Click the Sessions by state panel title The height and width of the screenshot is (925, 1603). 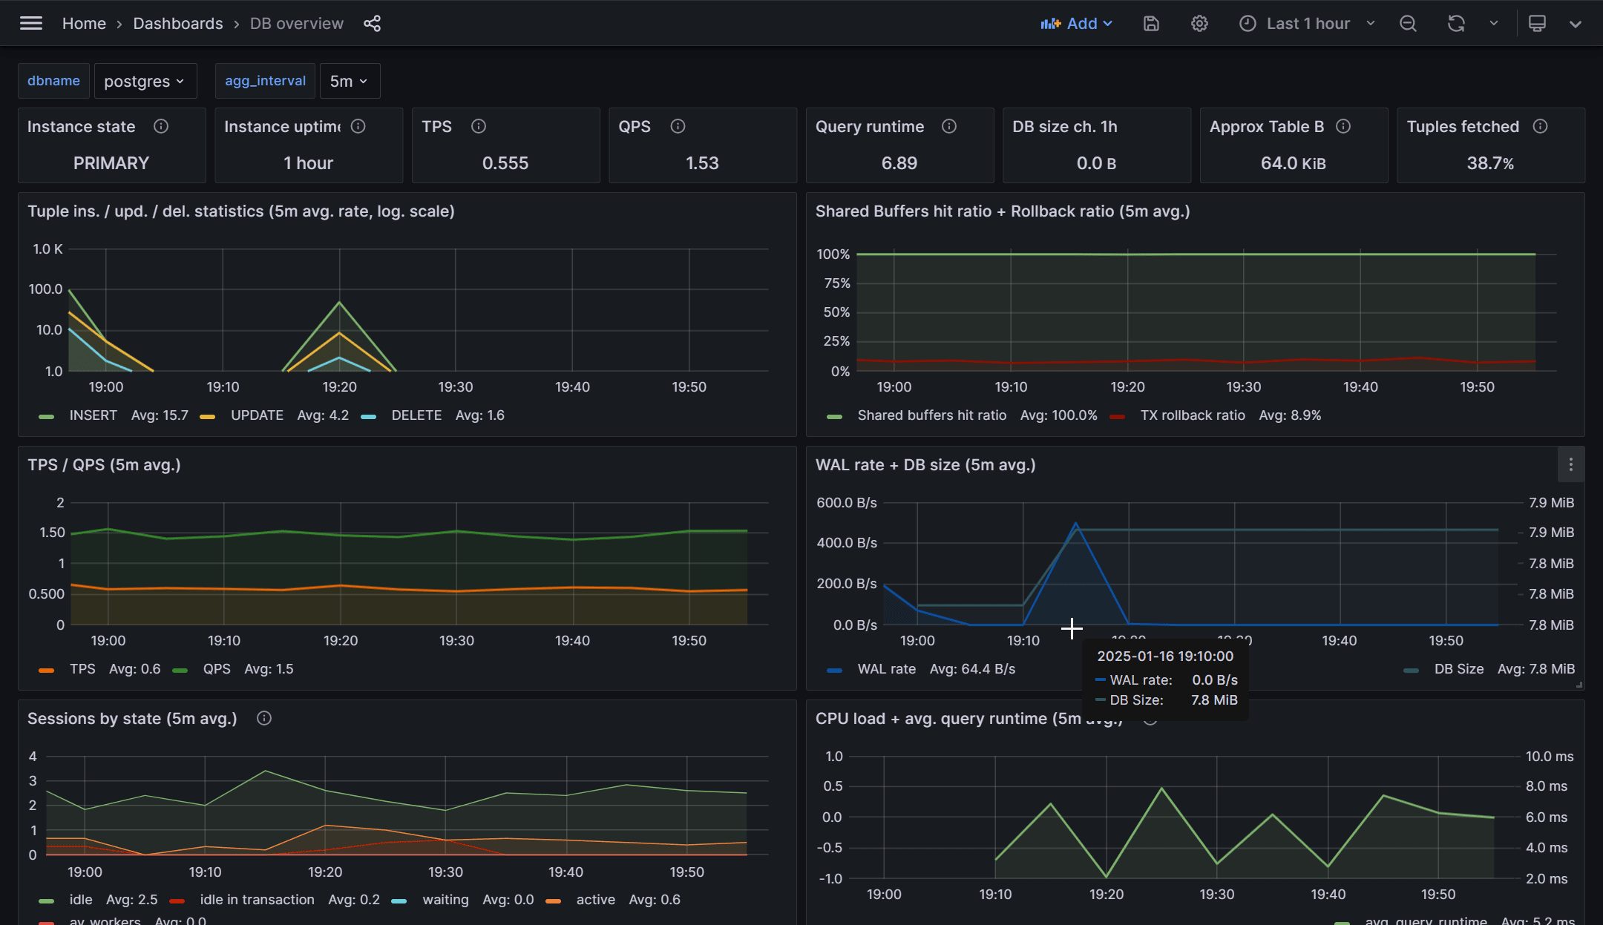[132, 719]
